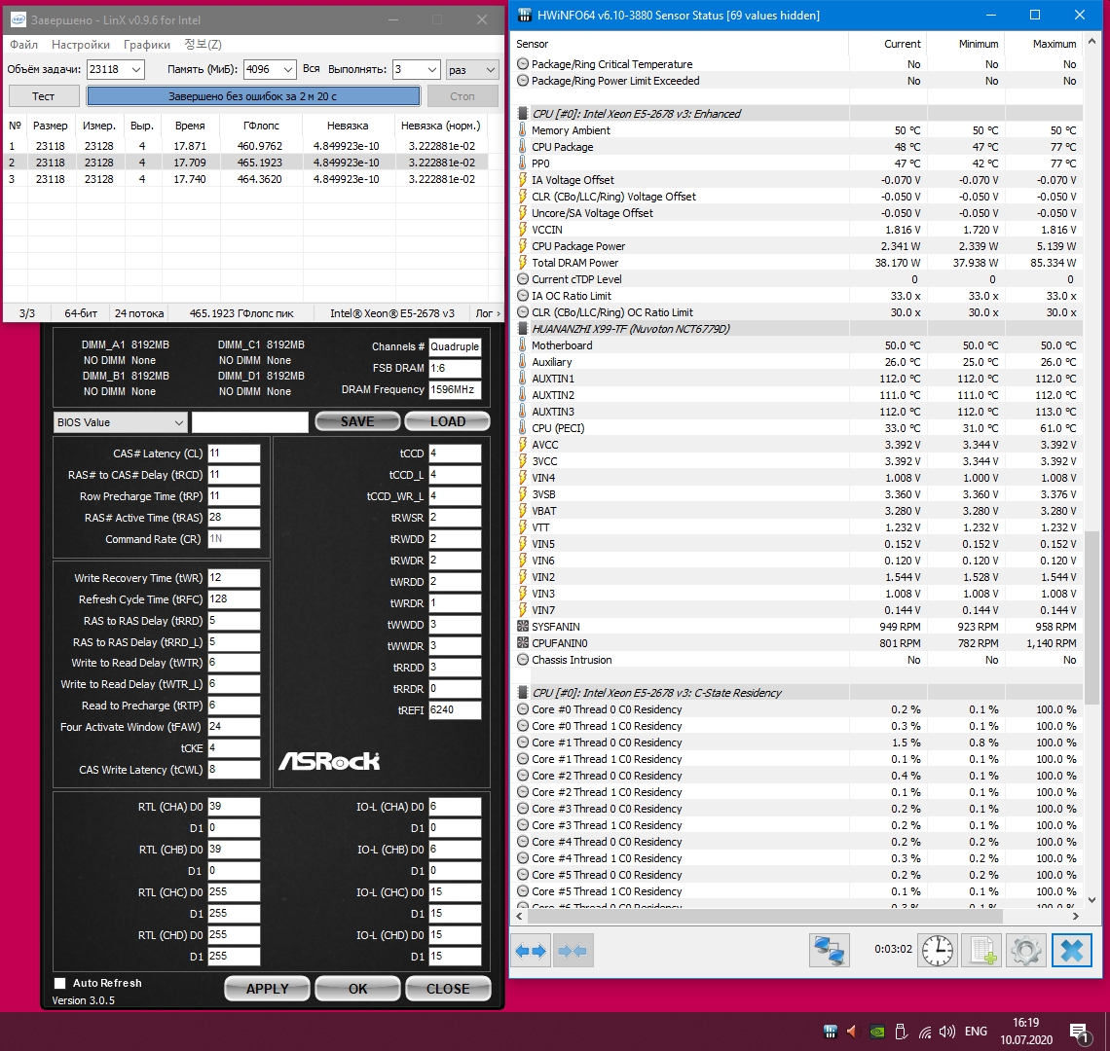Screen dimensions: 1110x1051
Task: Click thermometer icon next to CPU Package
Action: point(523,147)
